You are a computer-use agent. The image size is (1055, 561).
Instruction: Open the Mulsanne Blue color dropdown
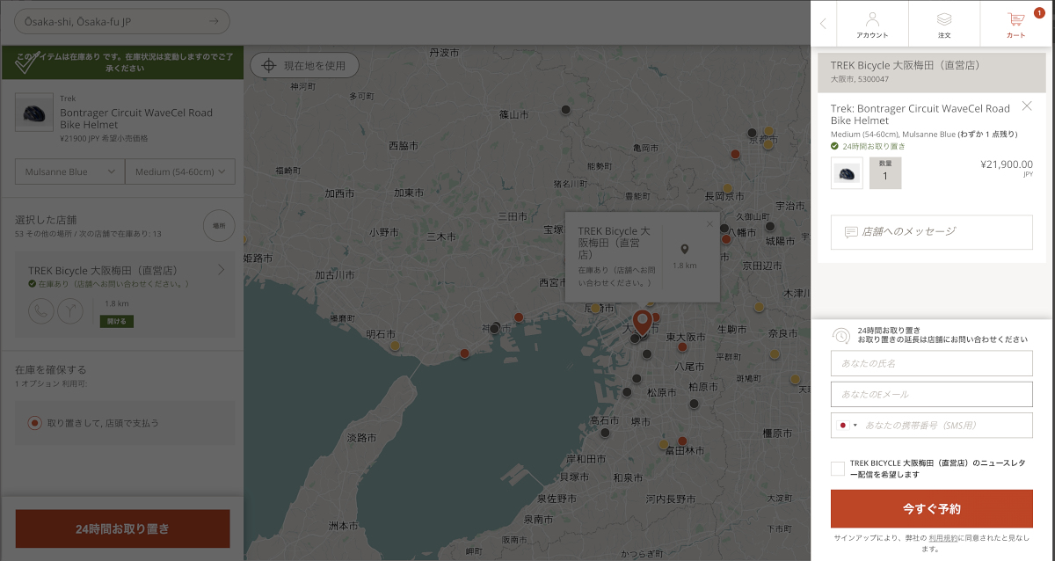point(69,171)
